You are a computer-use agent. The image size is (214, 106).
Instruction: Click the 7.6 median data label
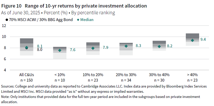(x=73, y=50)
